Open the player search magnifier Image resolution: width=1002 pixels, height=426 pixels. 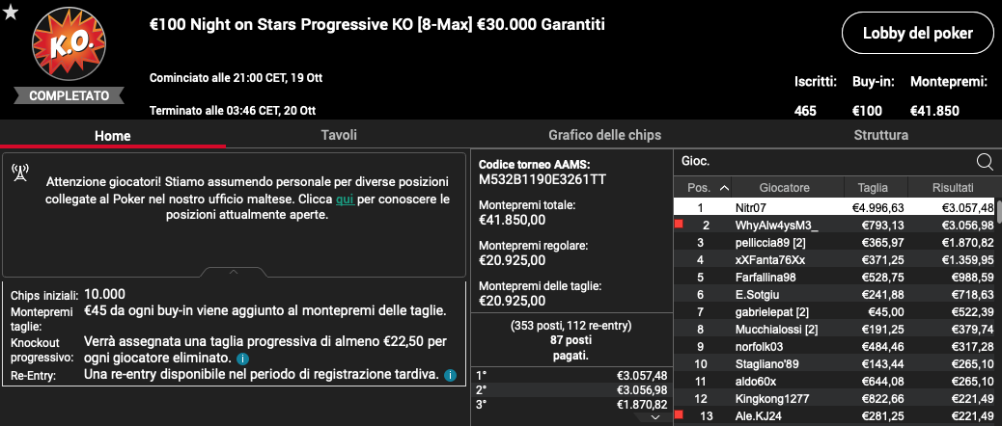985,162
